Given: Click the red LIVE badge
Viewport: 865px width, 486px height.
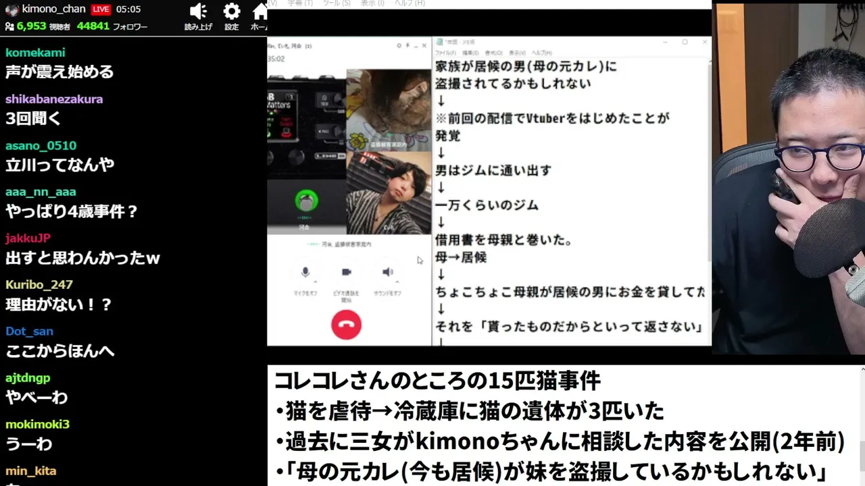Looking at the screenshot, I should pyautogui.click(x=101, y=9).
